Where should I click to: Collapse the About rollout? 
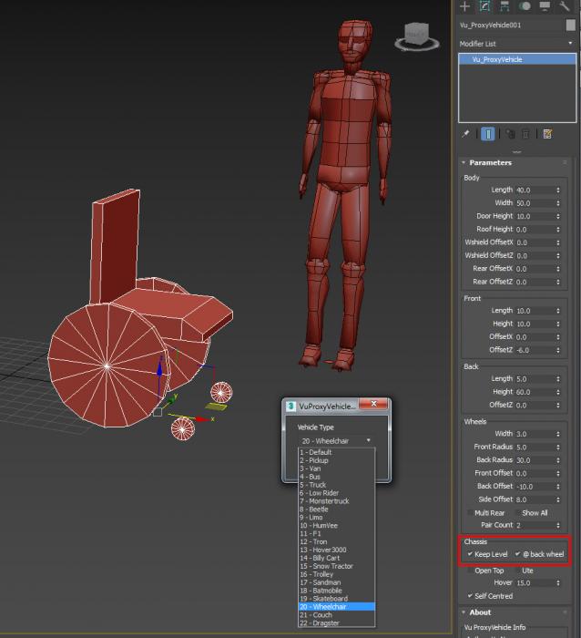480,612
